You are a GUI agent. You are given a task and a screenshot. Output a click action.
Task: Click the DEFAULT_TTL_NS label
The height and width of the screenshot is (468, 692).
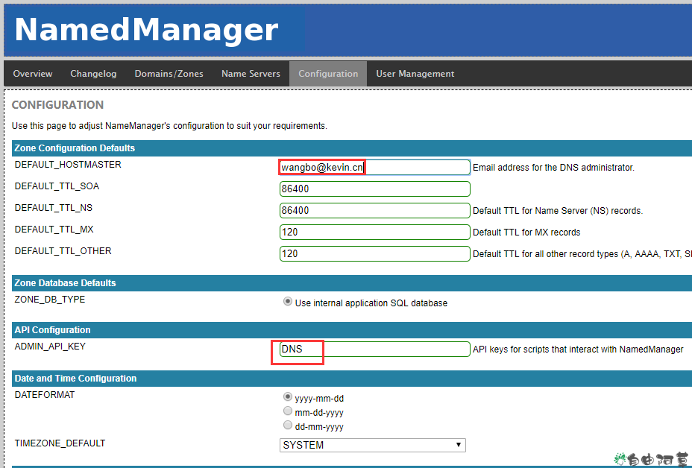click(x=54, y=208)
